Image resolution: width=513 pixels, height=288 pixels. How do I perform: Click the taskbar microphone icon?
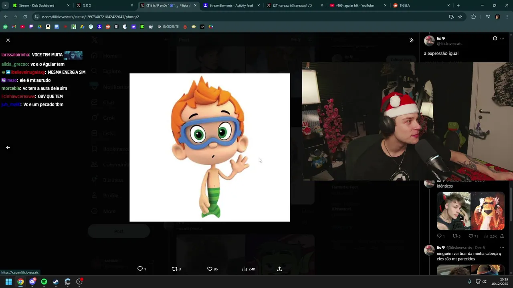[470, 282]
